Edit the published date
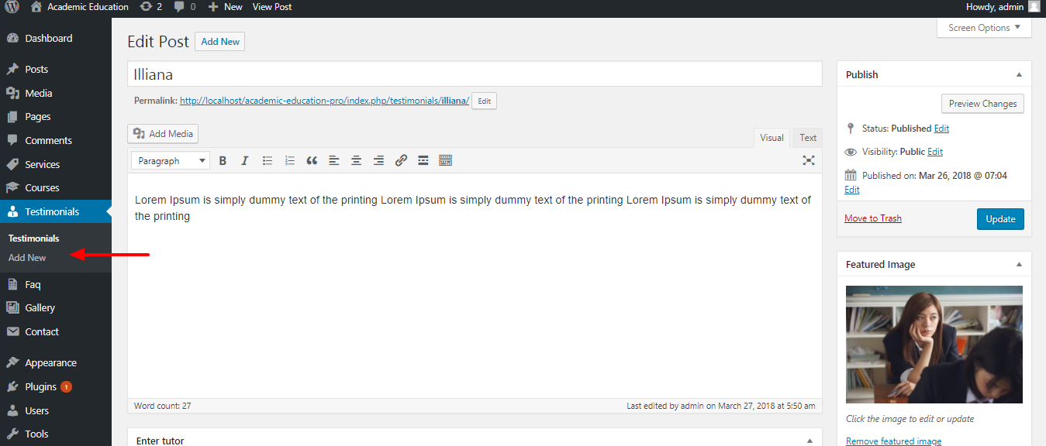 (x=851, y=190)
